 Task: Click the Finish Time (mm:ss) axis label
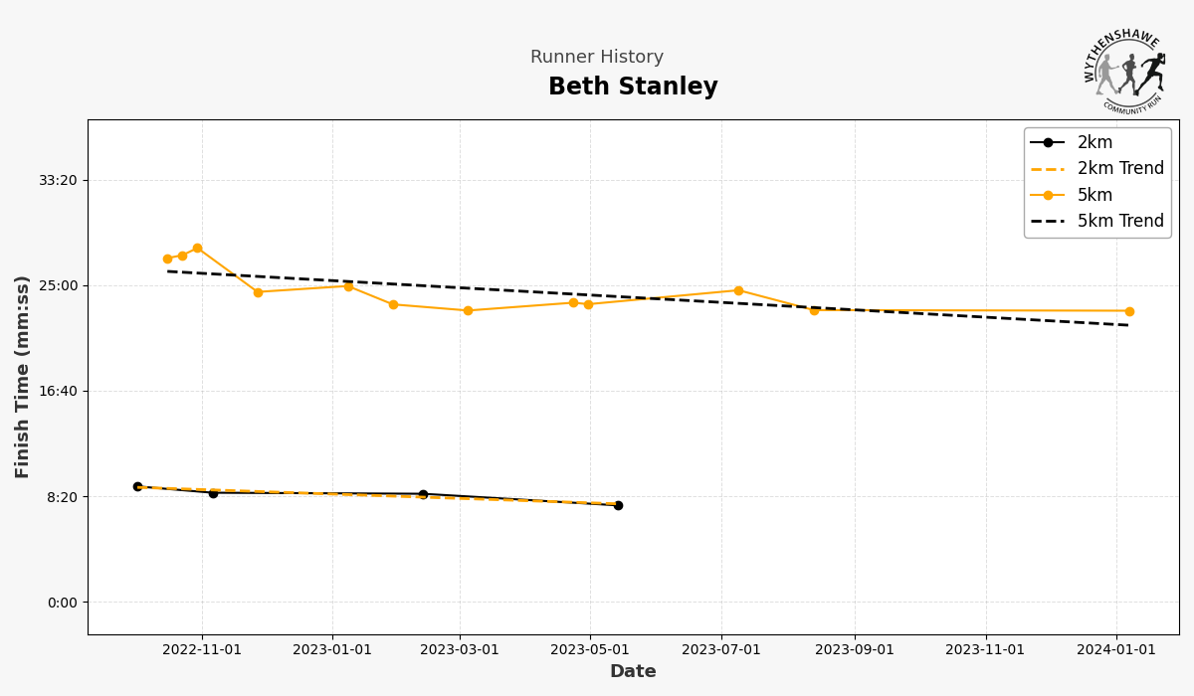coord(23,377)
